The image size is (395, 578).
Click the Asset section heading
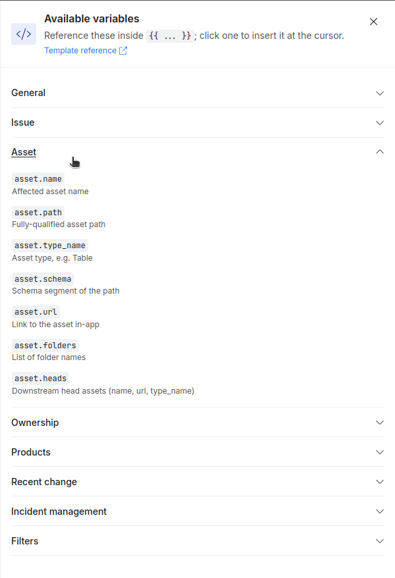(x=24, y=152)
